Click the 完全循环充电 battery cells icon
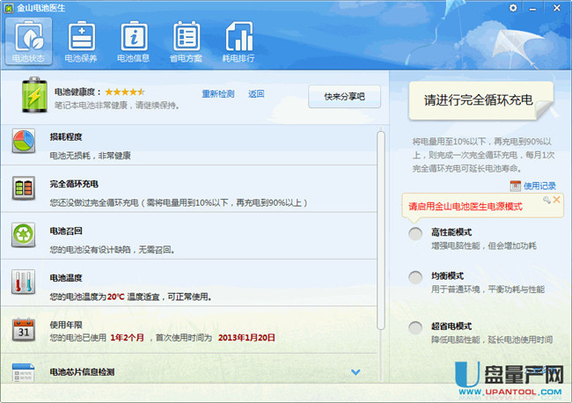This screenshot has width=572, height=403. 24,188
